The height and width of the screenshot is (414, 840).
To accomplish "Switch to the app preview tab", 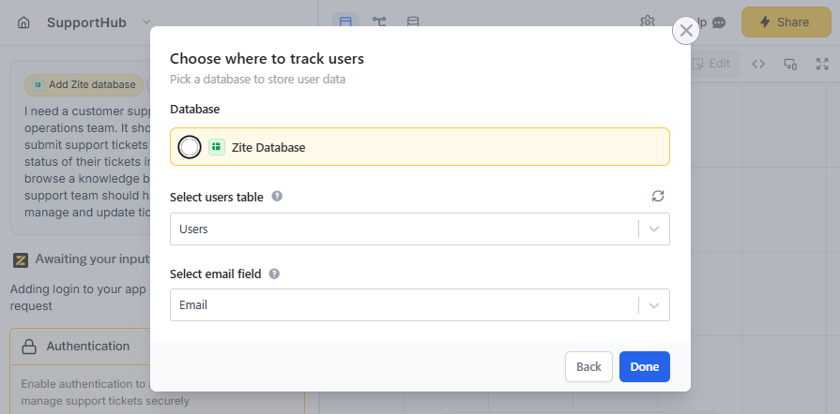I will (x=345, y=22).
